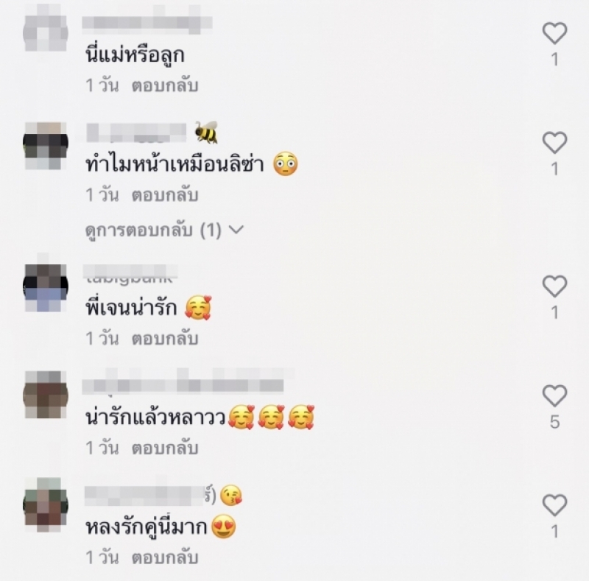Image resolution: width=589 pixels, height=581 pixels.
Task: Tap ตอบกลับ under "พี่เจนน่ารัก"
Action: coord(164,339)
